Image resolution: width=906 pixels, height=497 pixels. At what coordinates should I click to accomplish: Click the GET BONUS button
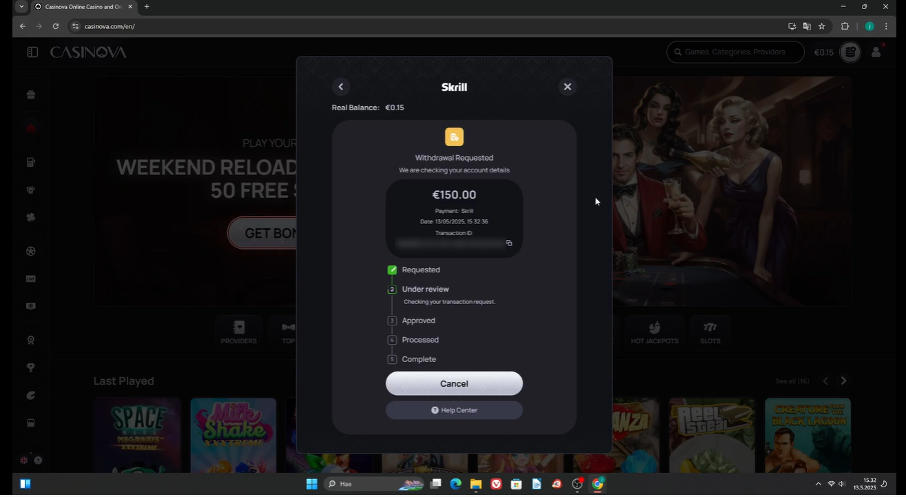click(x=262, y=234)
